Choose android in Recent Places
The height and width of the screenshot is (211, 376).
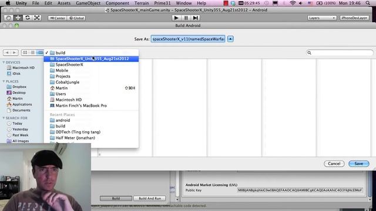(x=91, y=120)
